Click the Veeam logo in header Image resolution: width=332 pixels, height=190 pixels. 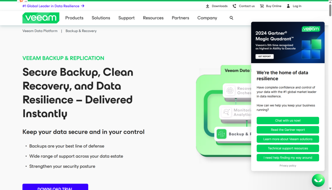point(41,18)
